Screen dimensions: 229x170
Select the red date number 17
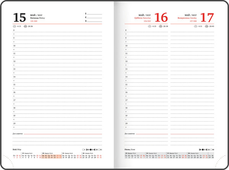click(207, 18)
